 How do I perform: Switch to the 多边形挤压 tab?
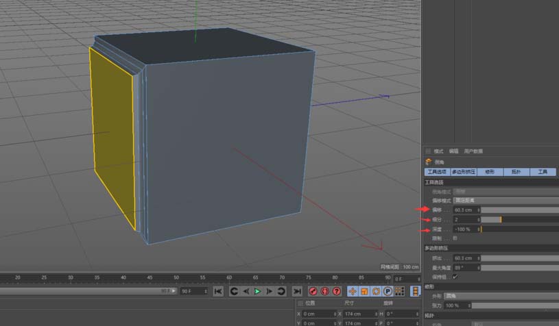pyautogui.click(x=464, y=172)
